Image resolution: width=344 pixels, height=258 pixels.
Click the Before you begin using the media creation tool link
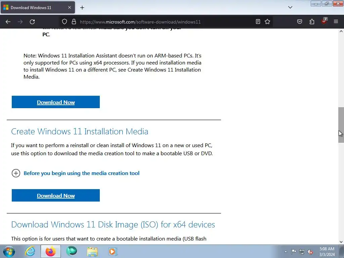(81, 173)
